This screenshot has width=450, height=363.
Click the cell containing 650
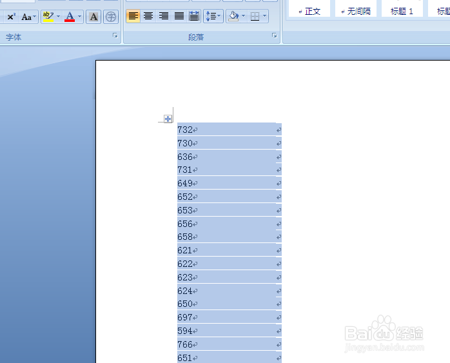[x=227, y=303]
